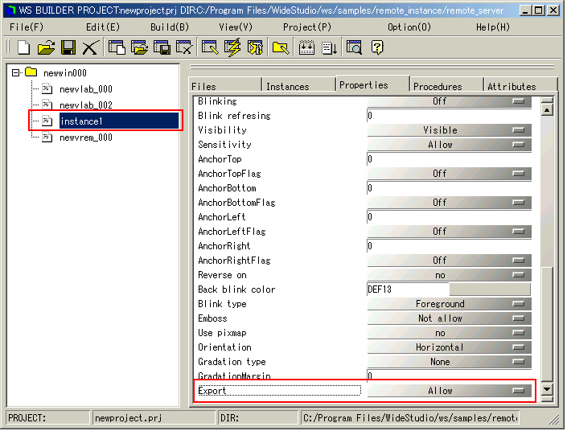Open a window file with the window-folder icon
This screenshot has height=431, width=567.
tap(140, 47)
